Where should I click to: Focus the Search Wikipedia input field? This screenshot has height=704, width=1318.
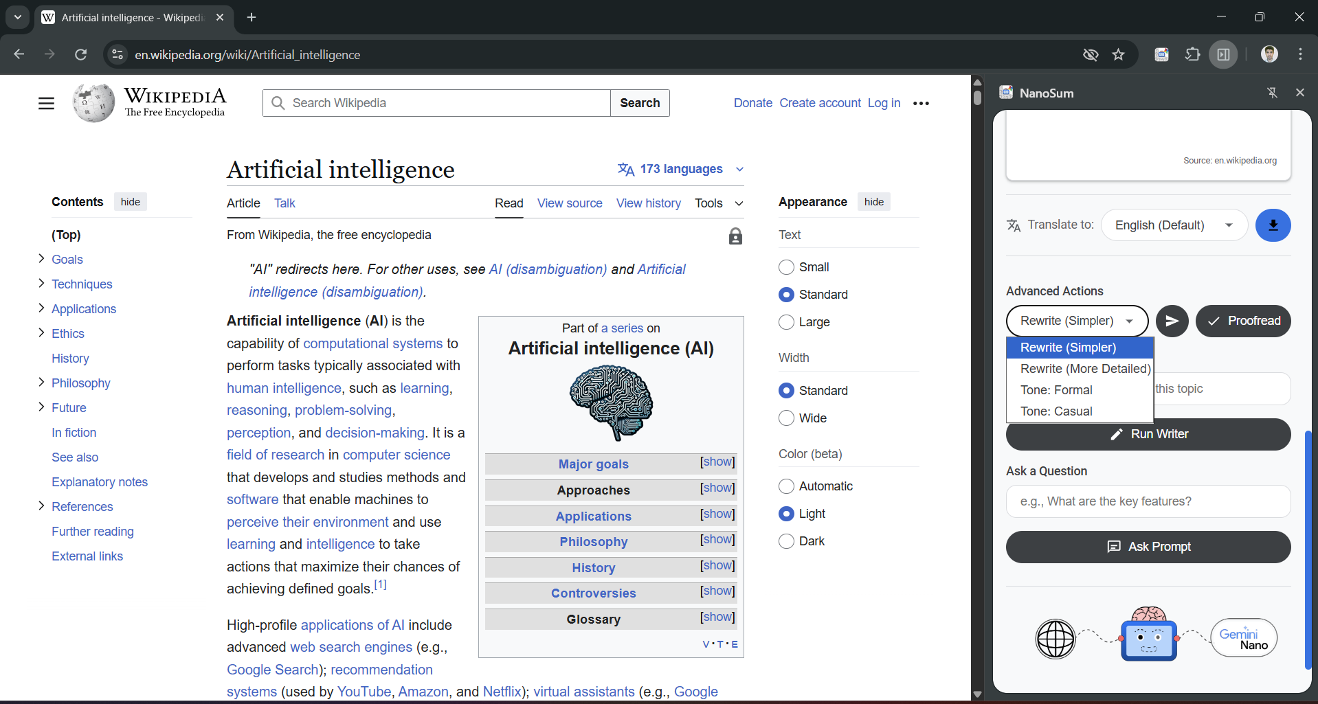coord(436,103)
